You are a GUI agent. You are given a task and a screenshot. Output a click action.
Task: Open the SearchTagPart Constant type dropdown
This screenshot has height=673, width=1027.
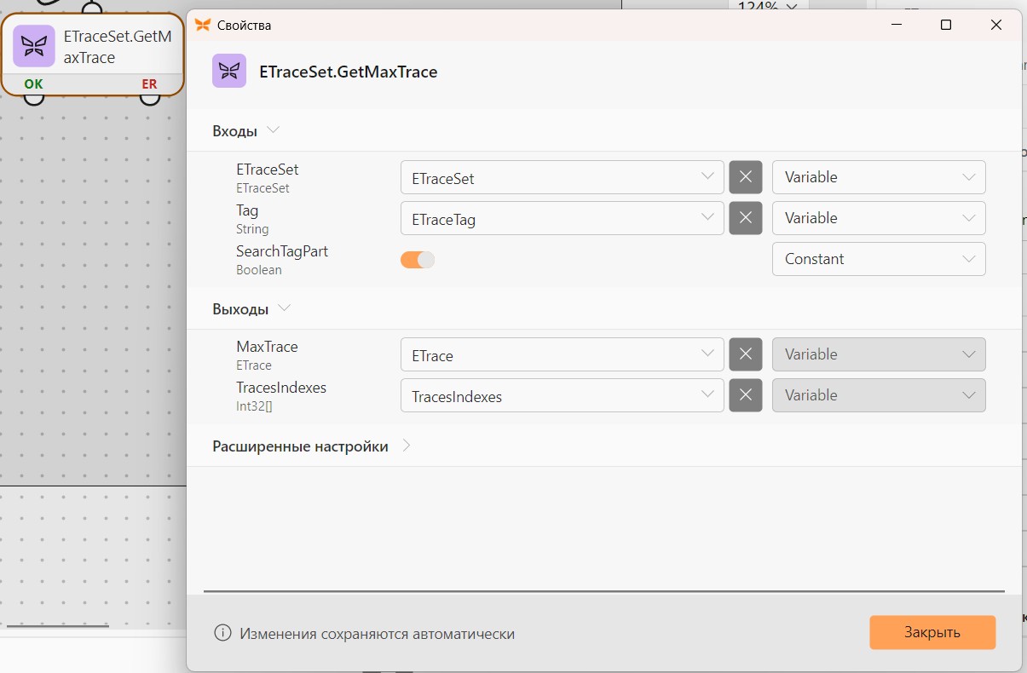click(879, 259)
